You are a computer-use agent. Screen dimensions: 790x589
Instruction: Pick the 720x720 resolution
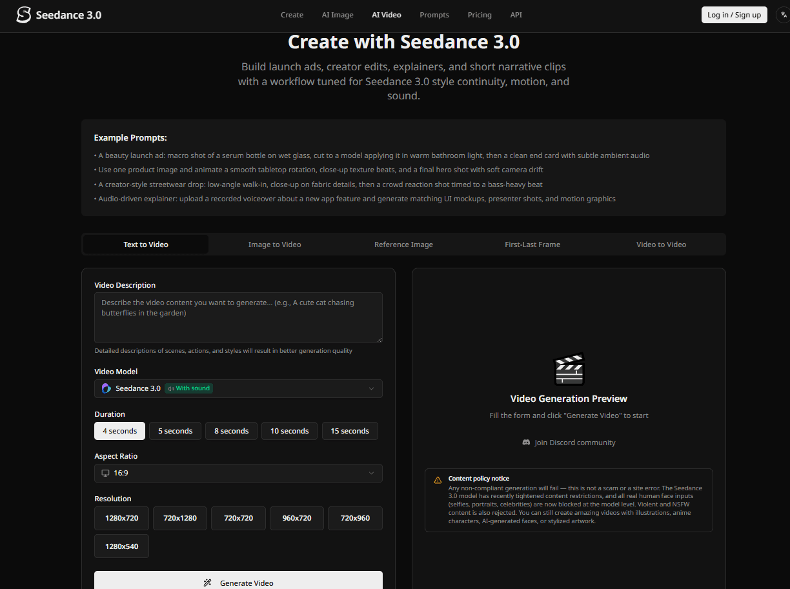pyautogui.click(x=238, y=518)
